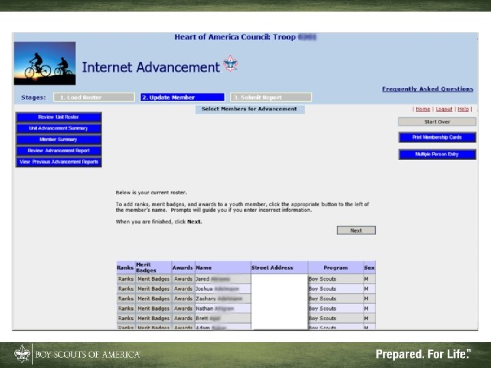
Task: Click Ranks button for Zachary
Action: (126, 298)
